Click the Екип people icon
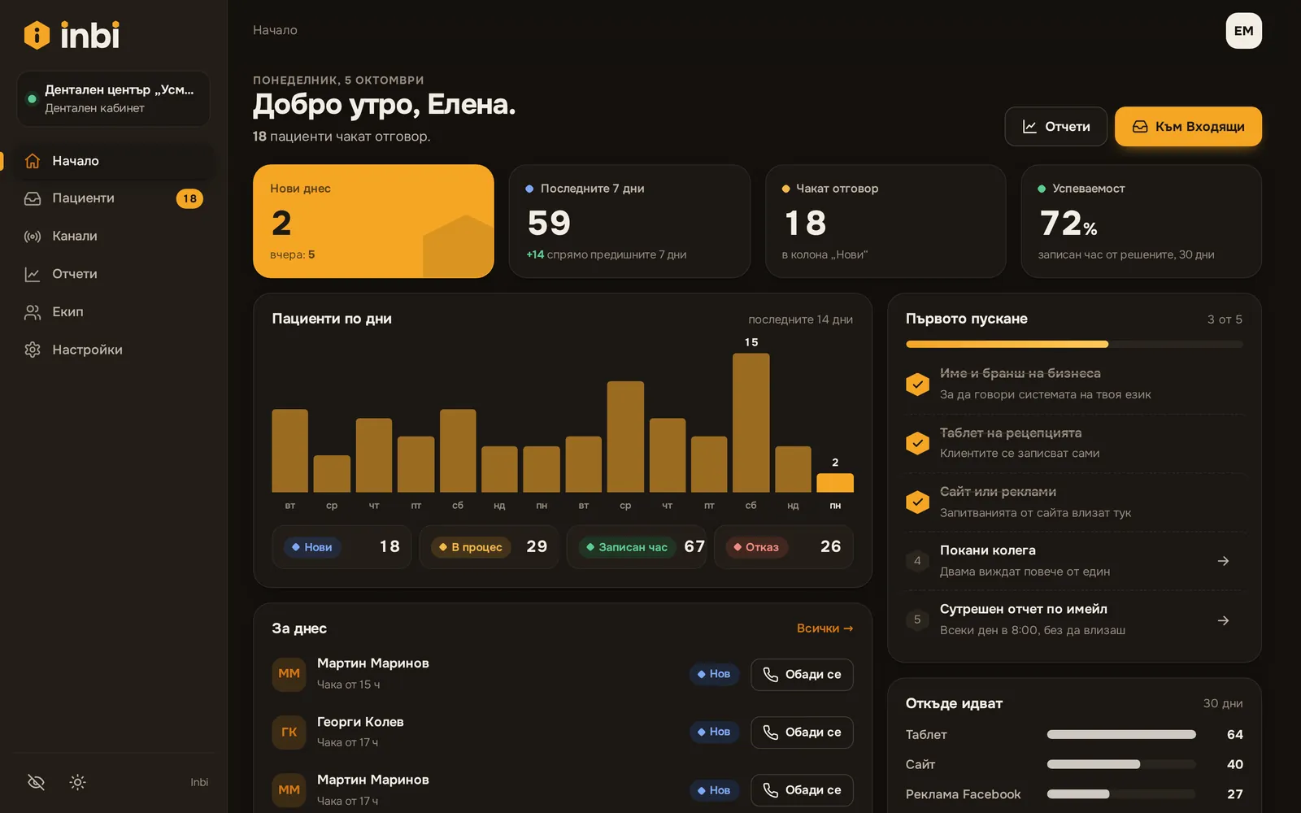 click(x=33, y=312)
